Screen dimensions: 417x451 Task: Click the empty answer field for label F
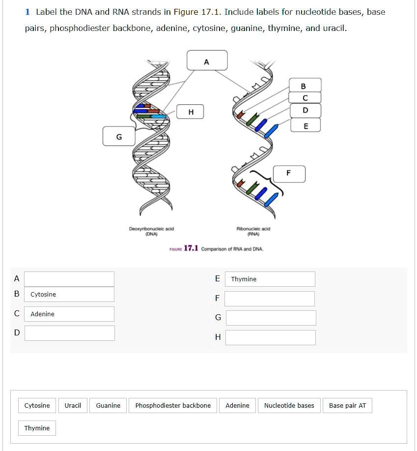(x=269, y=298)
